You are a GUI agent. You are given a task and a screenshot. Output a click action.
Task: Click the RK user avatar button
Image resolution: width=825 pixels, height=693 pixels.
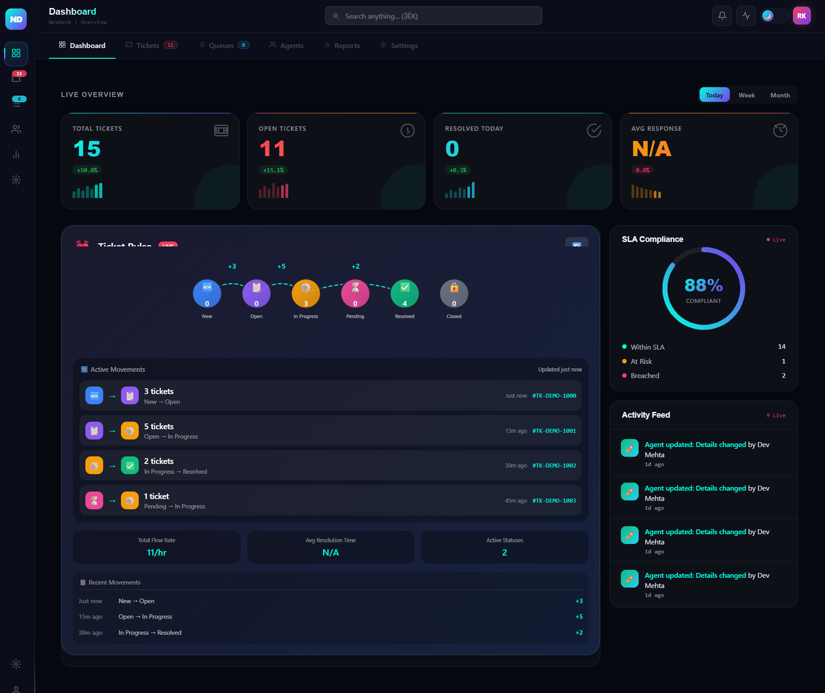coord(801,16)
